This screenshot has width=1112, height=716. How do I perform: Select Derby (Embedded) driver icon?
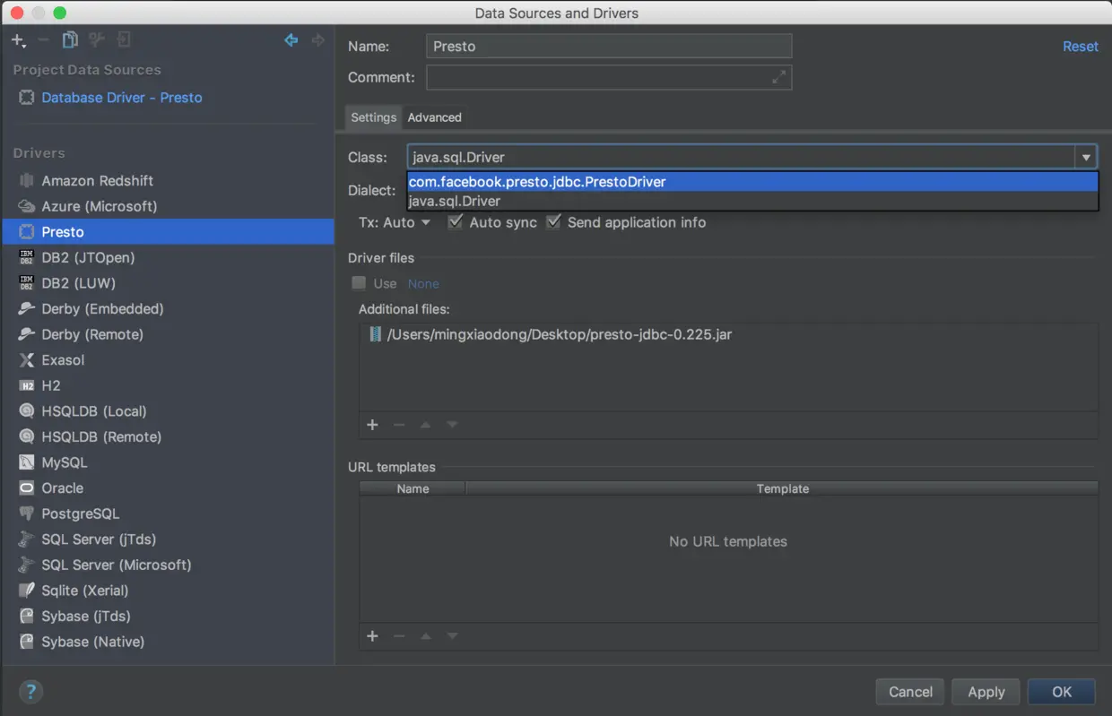[27, 308]
